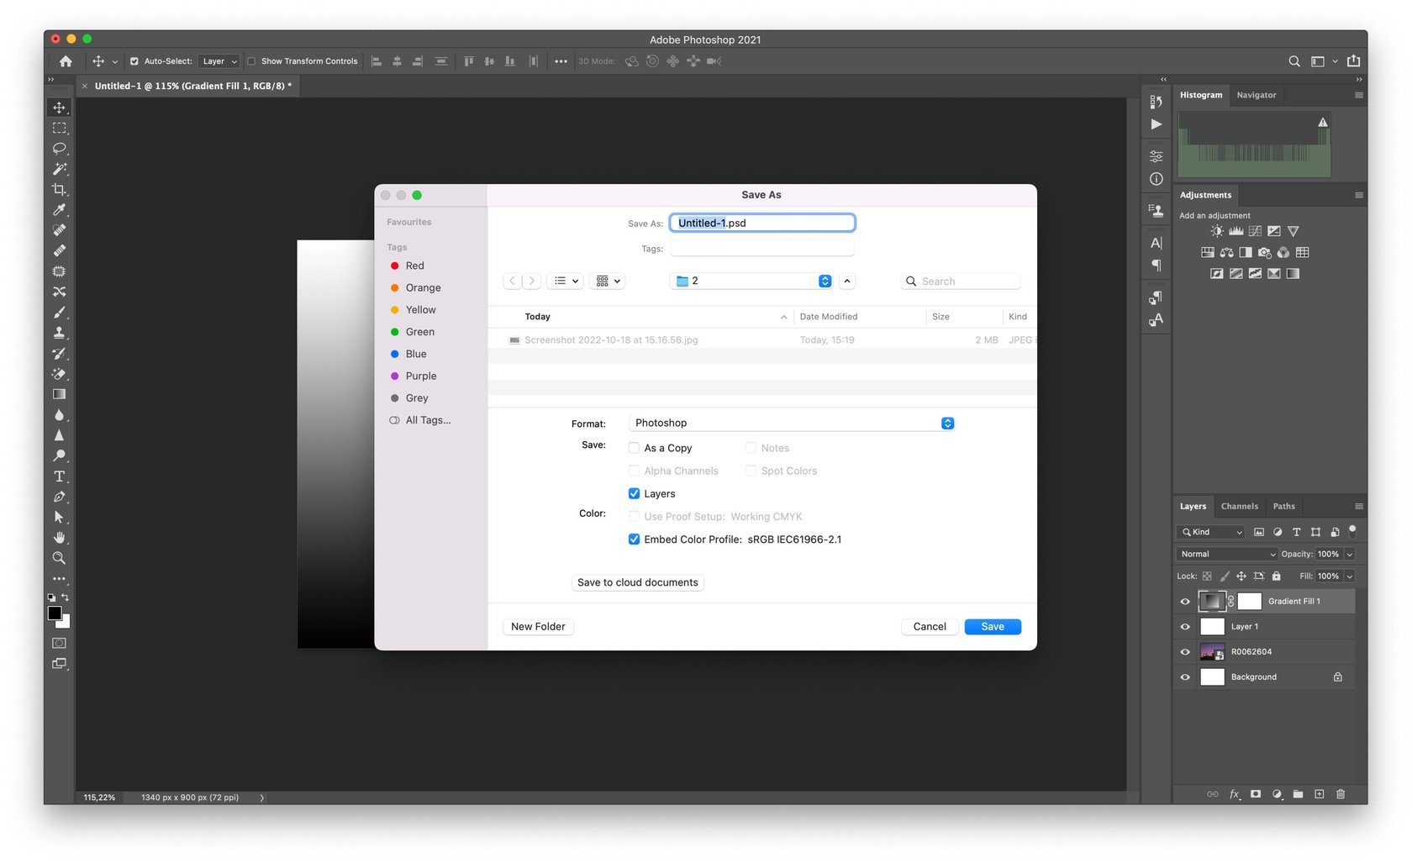Screen dimensions: 1412x863
Task: Select the Brush tool
Action: pos(59,313)
